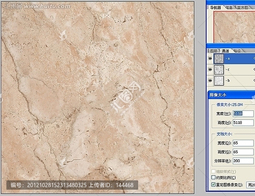Screen dimensions: 255x196
Task: Select the 通道 (Channels) tab
Action: (225, 51)
